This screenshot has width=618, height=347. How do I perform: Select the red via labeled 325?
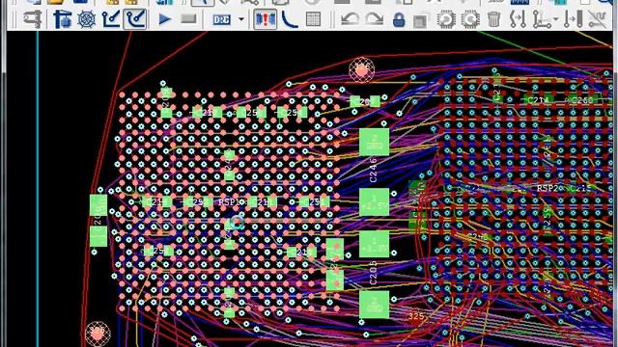[416, 317]
